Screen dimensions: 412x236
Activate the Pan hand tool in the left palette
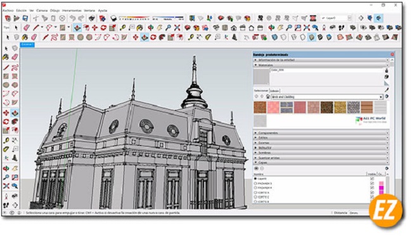pyautogui.click(x=15, y=168)
